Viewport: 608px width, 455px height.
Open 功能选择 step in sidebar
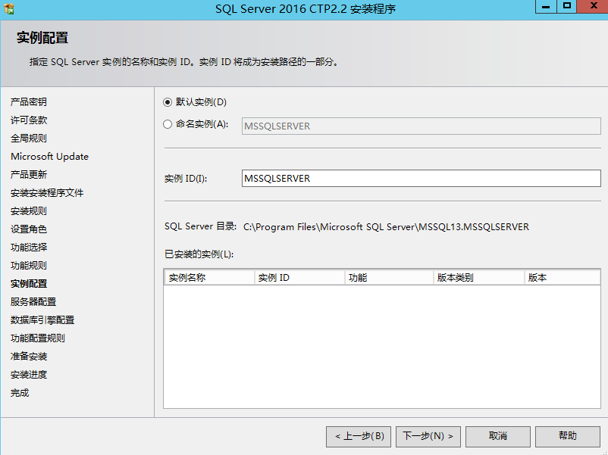pyautogui.click(x=29, y=248)
